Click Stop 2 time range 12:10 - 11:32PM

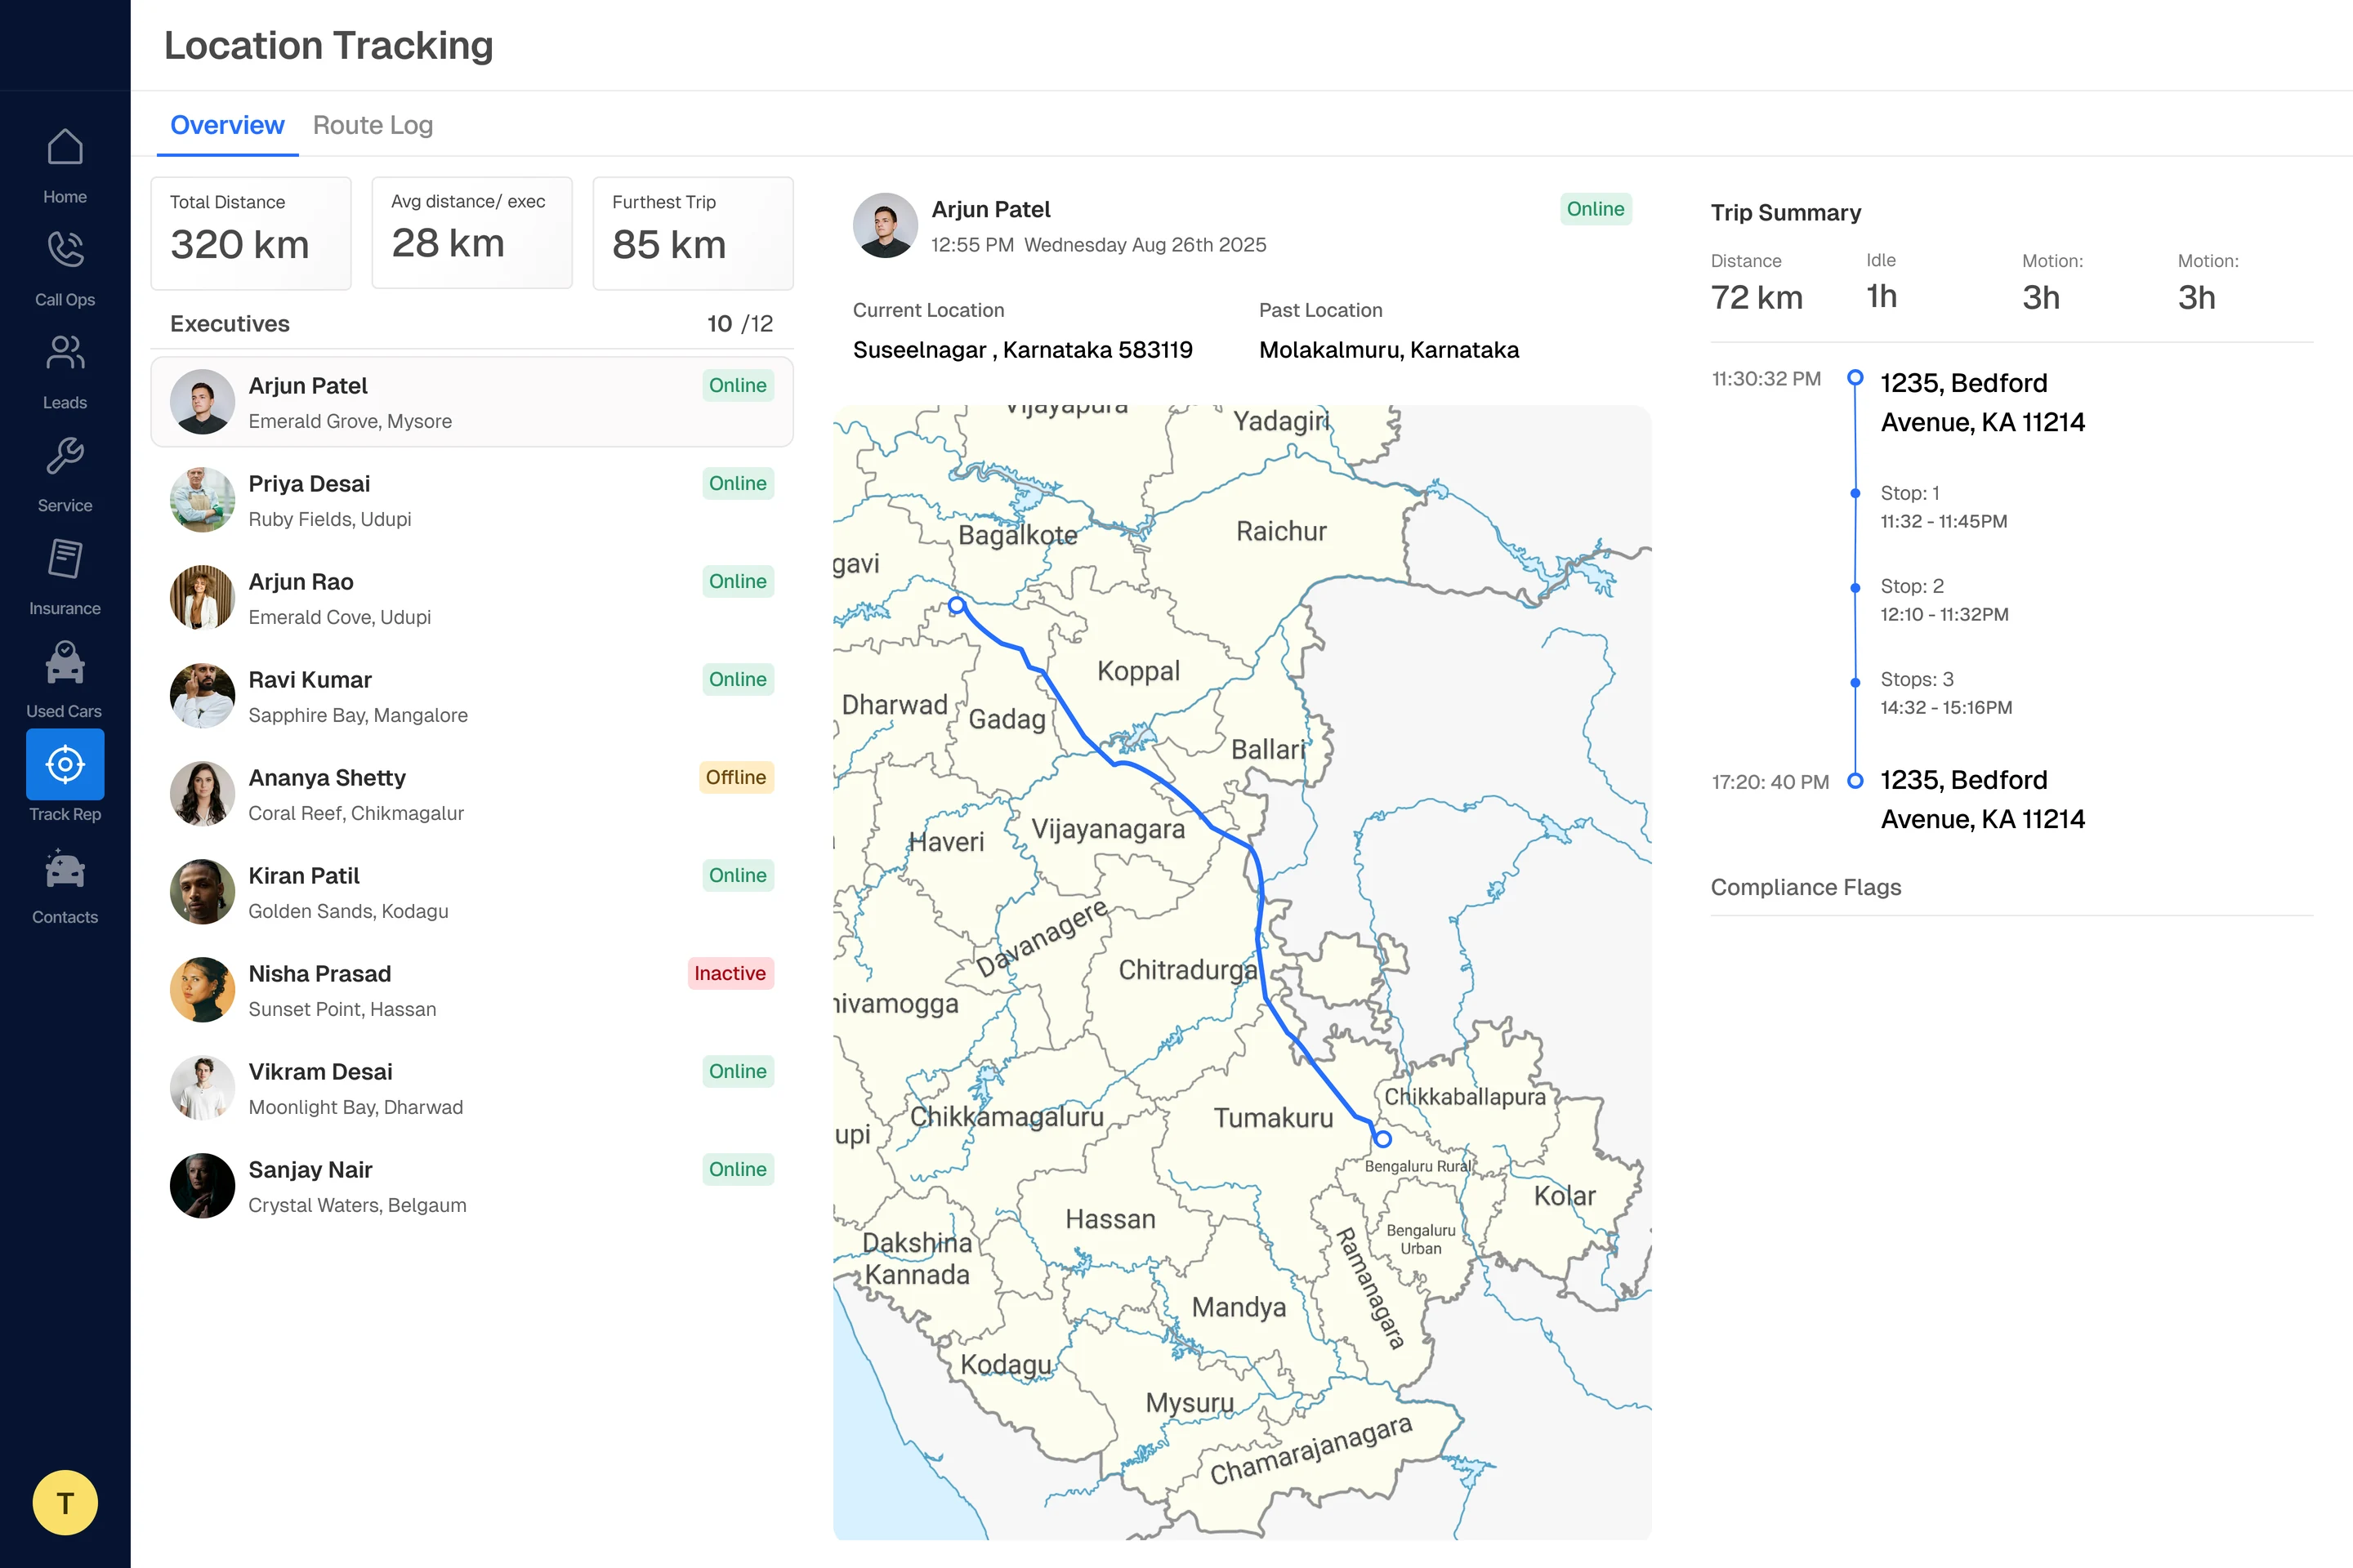[x=1944, y=614]
